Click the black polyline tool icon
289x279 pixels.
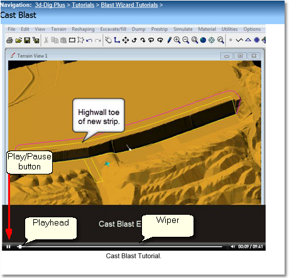(239, 40)
